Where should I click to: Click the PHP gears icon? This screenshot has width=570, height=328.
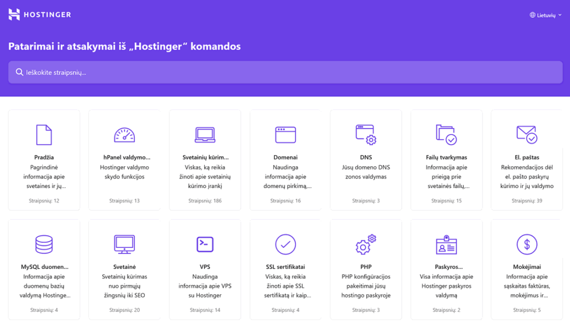(366, 244)
